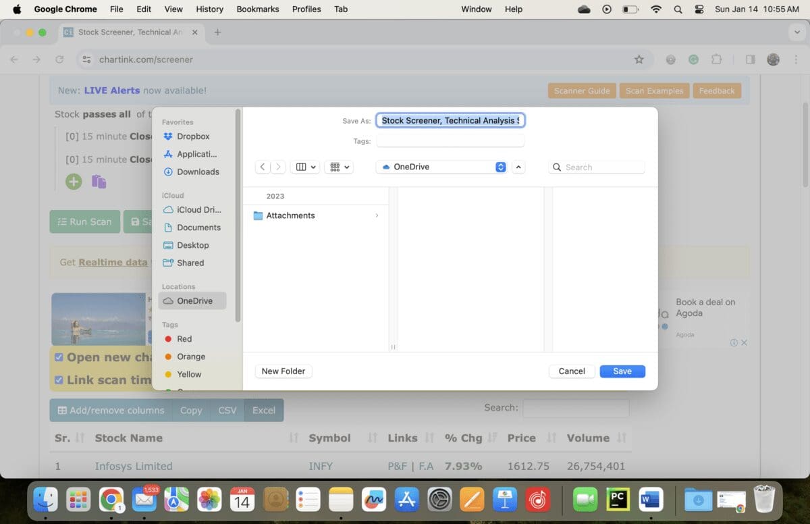Screen dimensions: 810x524
Task: Open Finder from the Dock
Action: pos(46,500)
